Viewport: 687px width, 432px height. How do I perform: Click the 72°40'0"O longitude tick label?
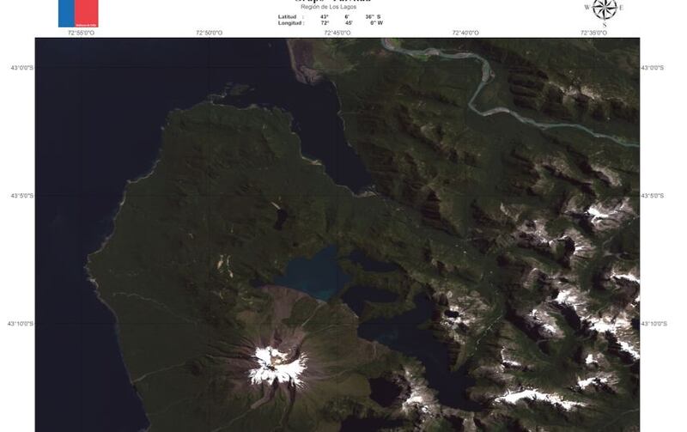[x=465, y=33]
